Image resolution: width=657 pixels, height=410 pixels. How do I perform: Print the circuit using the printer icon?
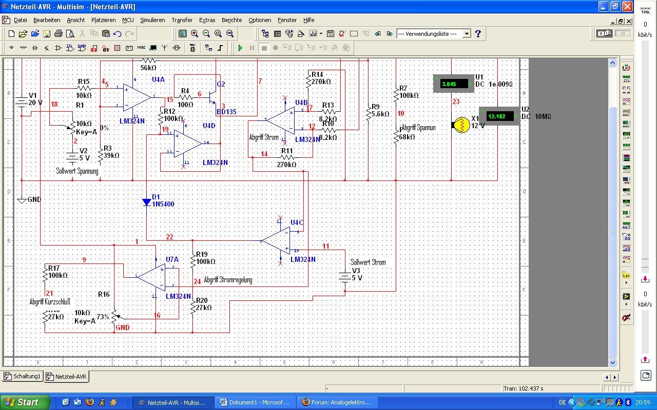[x=58, y=34]
